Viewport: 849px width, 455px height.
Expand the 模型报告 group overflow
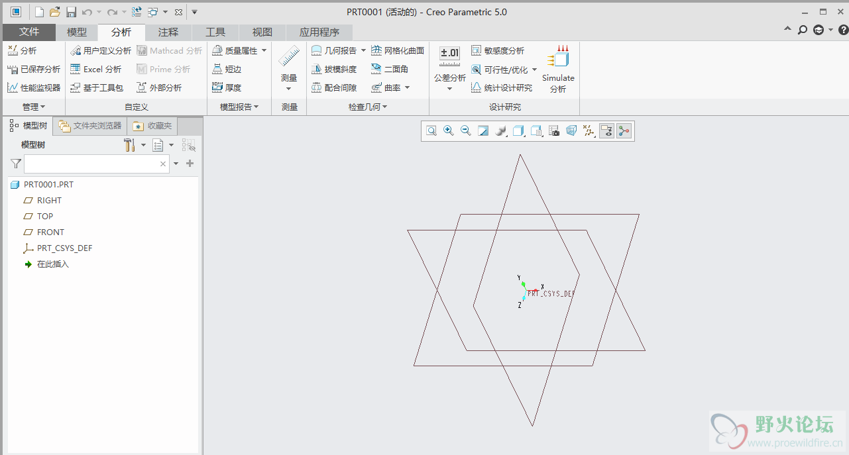(239, 107)
